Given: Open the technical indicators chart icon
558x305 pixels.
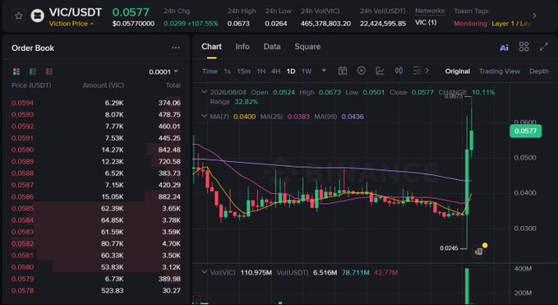Looking at the screenshot, I should click(380, 71).
